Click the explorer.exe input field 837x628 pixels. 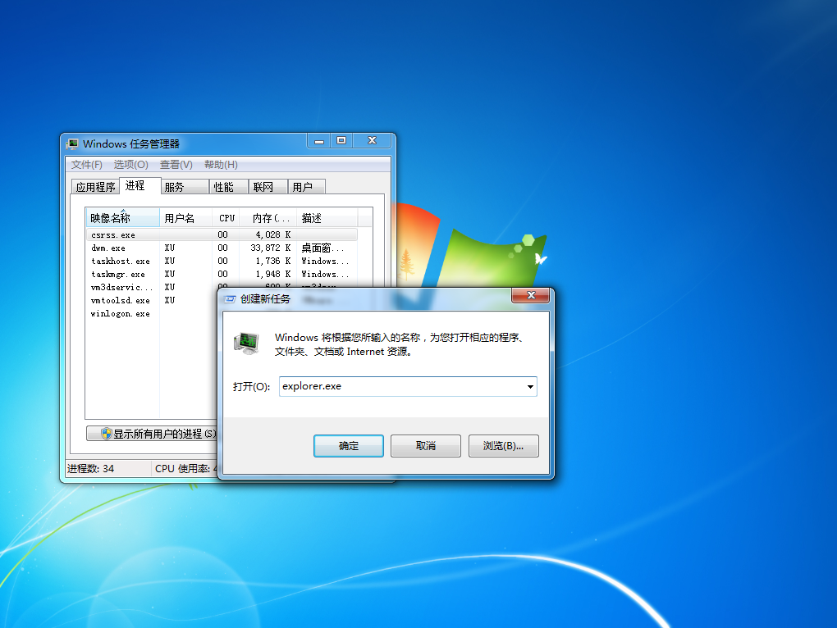(408, 386)
